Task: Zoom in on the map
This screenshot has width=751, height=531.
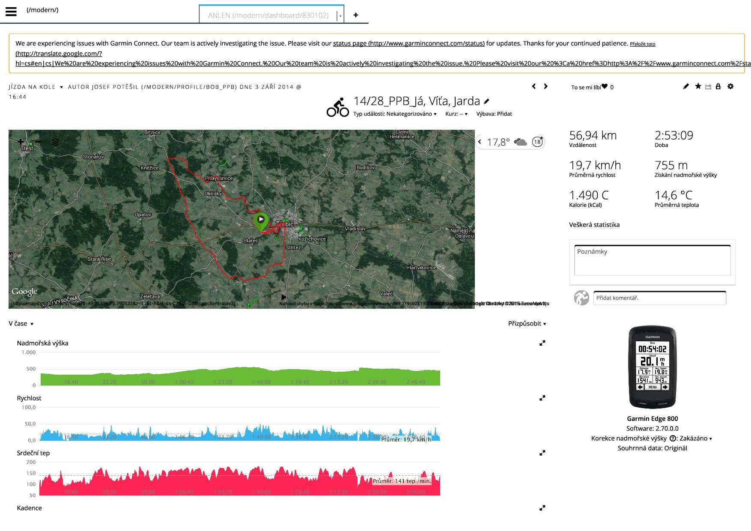Action: pyautogui.click(x=21, y=141)
